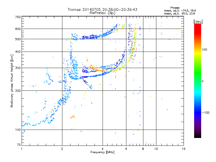Screen dimensions: 216x162
Task: Click the frequency axis tick label "2"
Action: [62, 149]
